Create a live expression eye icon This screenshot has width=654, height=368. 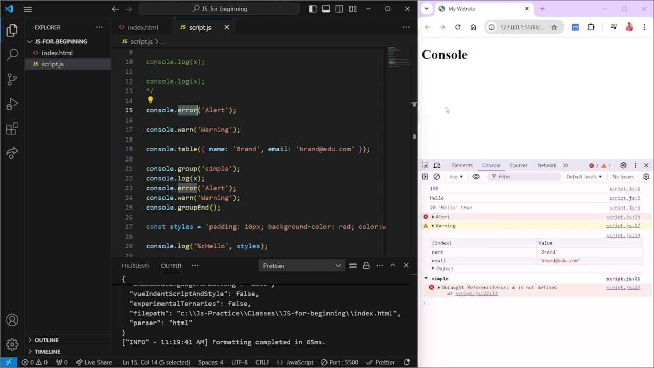tap(476, 177)
